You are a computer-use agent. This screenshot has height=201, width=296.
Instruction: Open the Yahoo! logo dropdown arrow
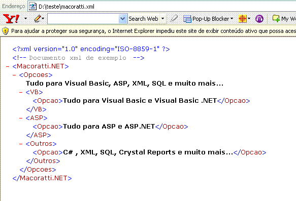click(x=26, y=19)
